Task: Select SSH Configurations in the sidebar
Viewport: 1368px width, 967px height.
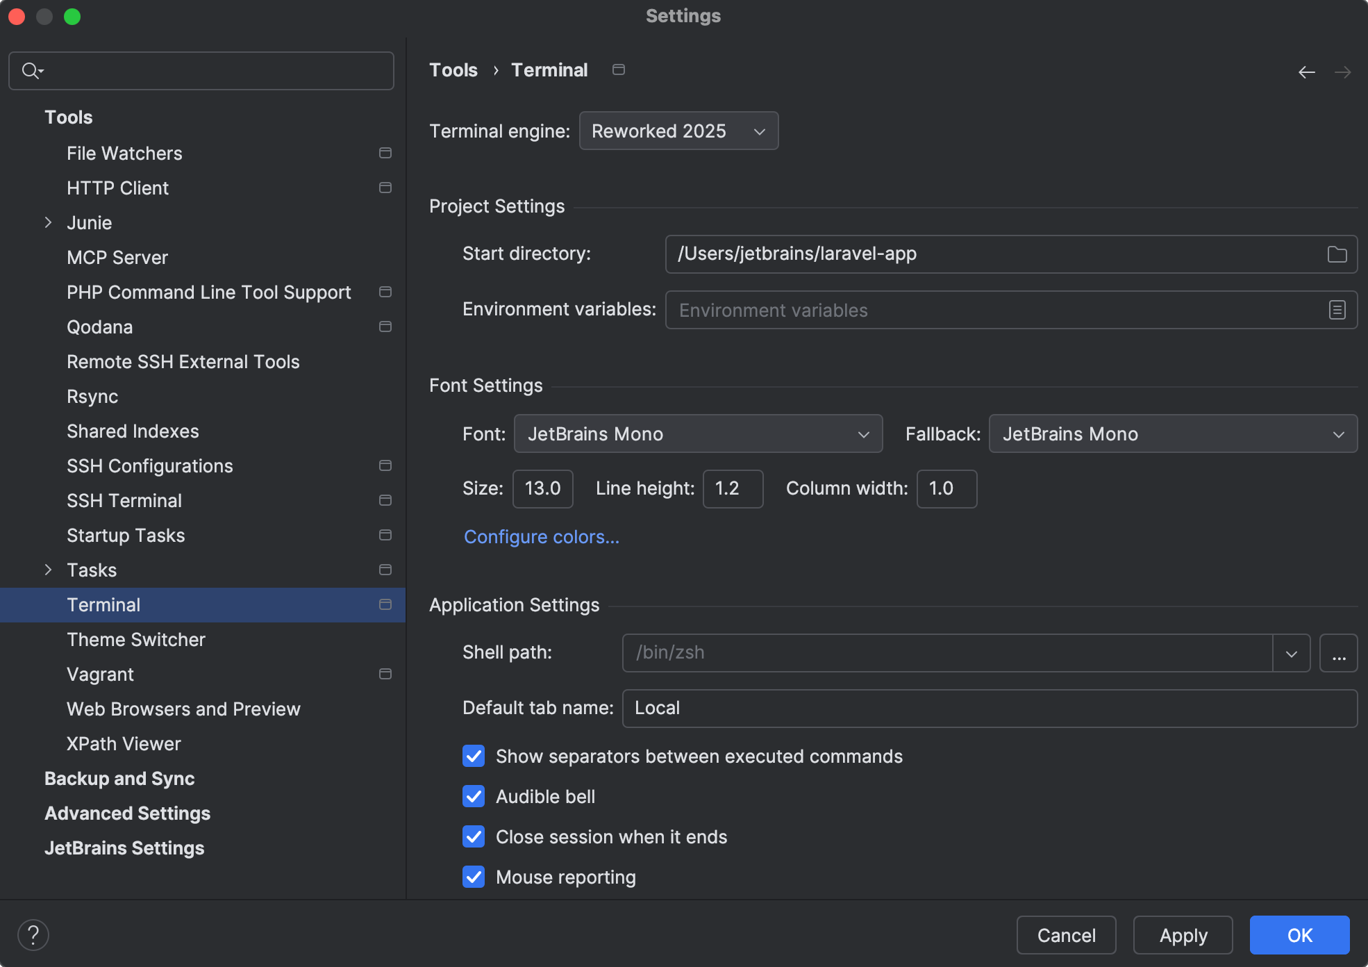Action: [x=150, y=465]
